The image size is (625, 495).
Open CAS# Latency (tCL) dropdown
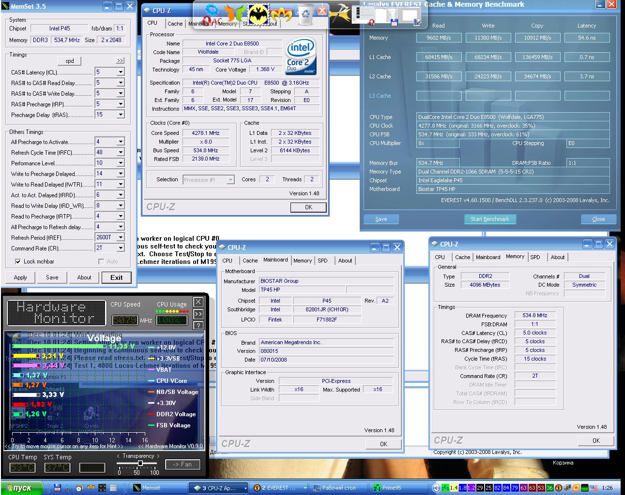click(x=120, y=72)
